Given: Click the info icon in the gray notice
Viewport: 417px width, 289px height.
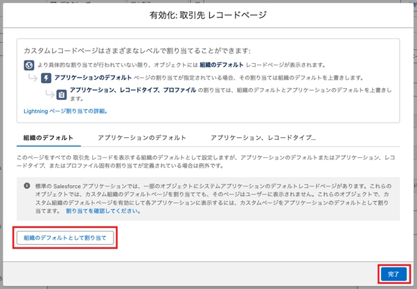Looking at the screenshot, I should [x=27, y=186].
